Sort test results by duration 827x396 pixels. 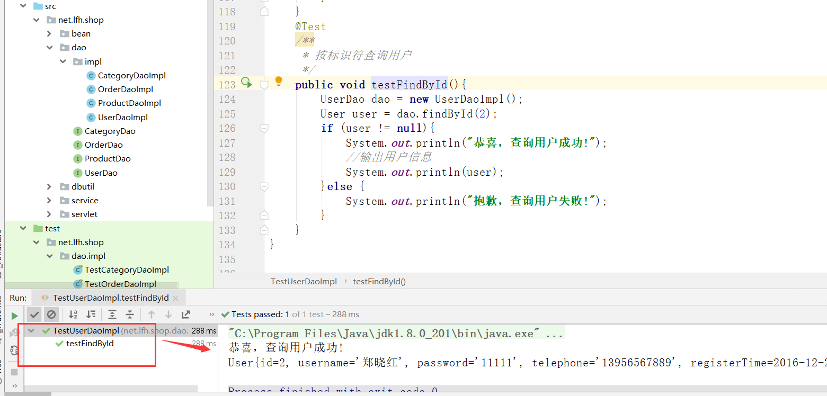[91, 314]
